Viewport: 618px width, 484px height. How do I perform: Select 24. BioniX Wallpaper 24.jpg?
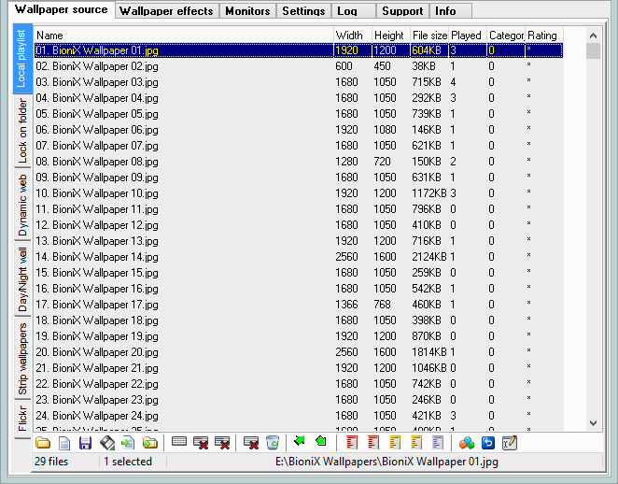point(299,416)
